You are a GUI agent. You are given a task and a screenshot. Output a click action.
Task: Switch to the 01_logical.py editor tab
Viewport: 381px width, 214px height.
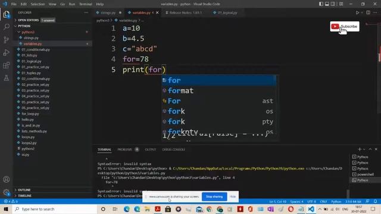coord(227,12)
